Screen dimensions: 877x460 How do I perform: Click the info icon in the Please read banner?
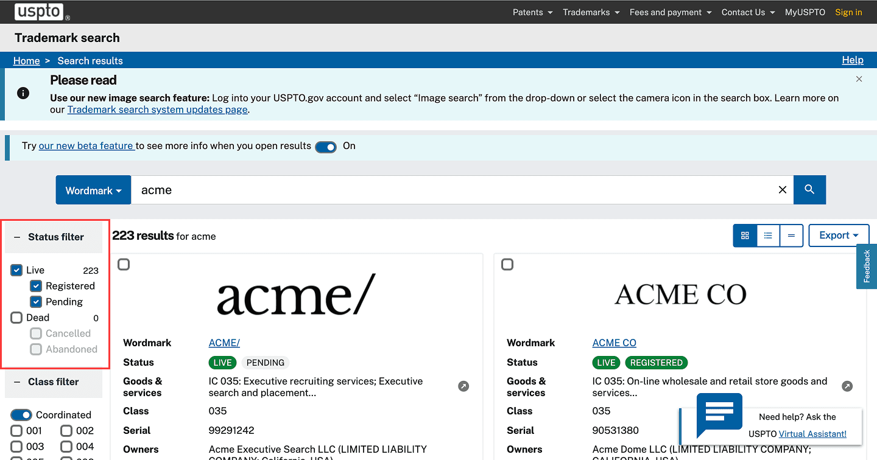click(23, 94)
